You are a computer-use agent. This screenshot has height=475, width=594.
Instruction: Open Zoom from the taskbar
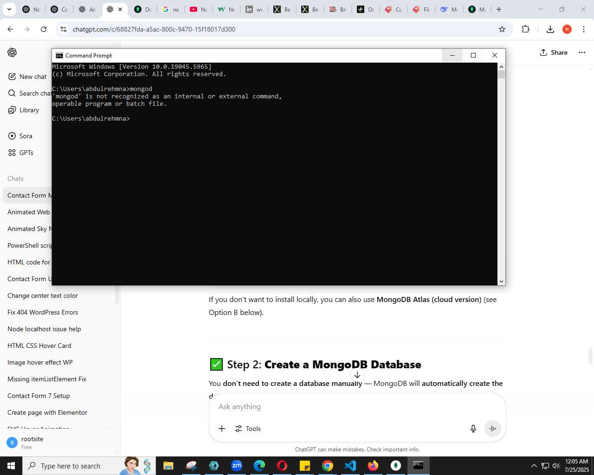click(x=237, y=466)
